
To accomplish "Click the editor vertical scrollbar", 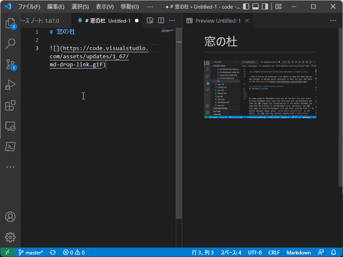I will (179, 123).
